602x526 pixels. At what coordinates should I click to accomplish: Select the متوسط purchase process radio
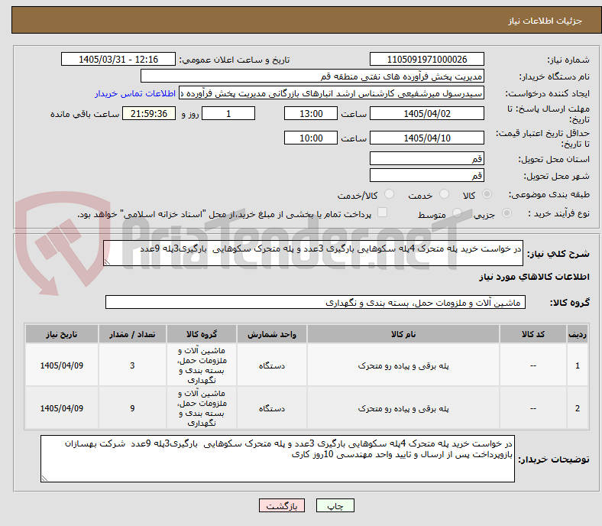[x=457, y=213]
